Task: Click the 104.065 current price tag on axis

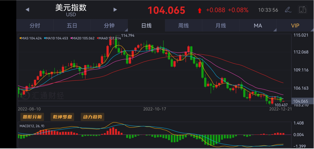Action: [300, 101]
